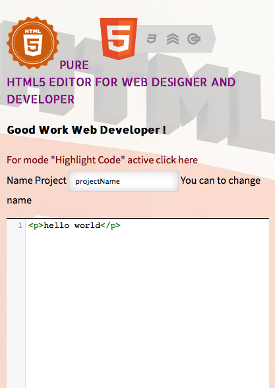Click the HTML5 shield logo
275x388 pixels.
pyautogui.click(x=119, y=39)
